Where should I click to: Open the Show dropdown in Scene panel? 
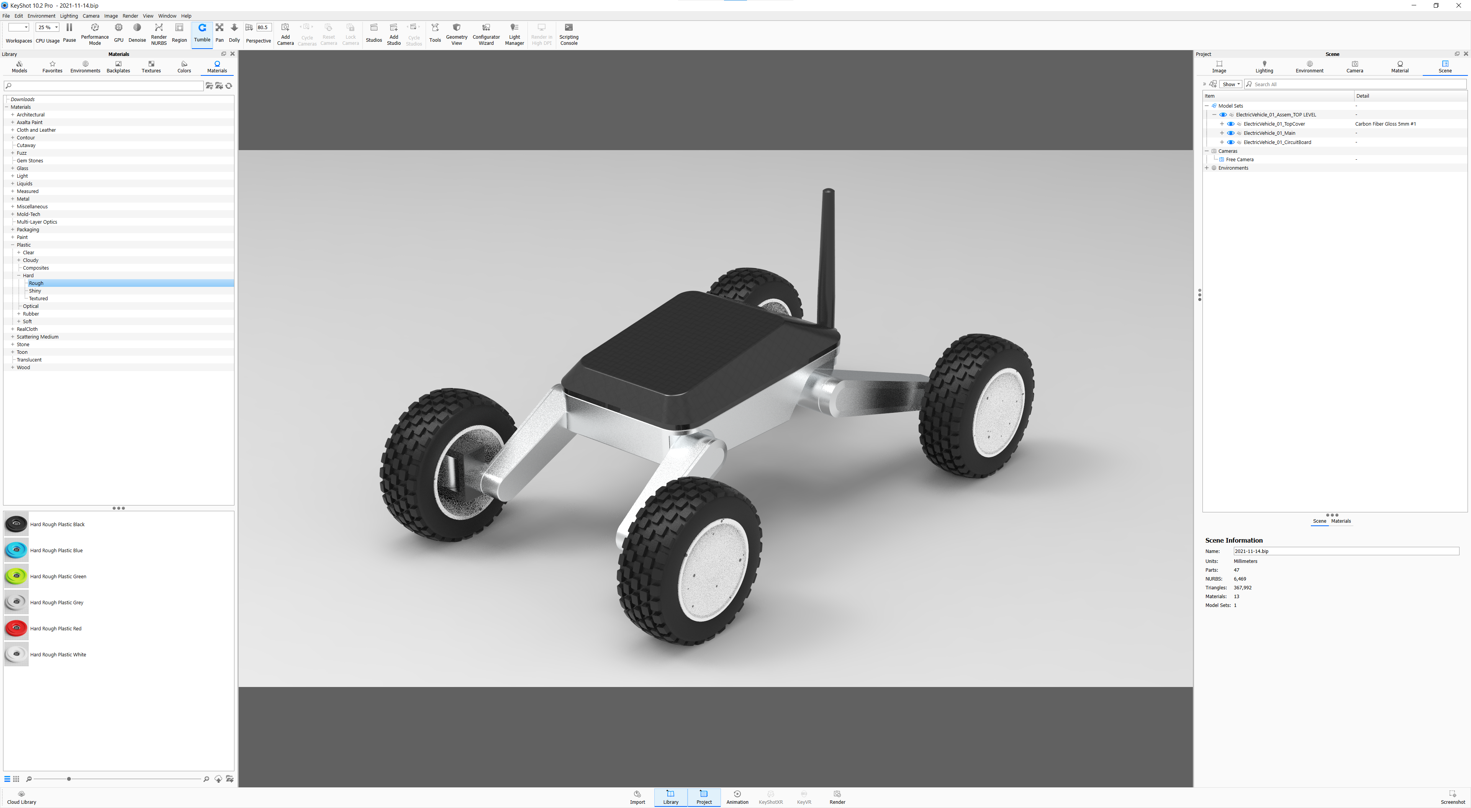(x=1230, y=85)
